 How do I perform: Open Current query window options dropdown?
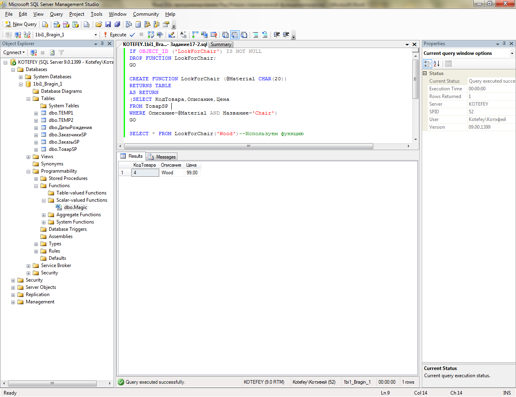point(512,53)
